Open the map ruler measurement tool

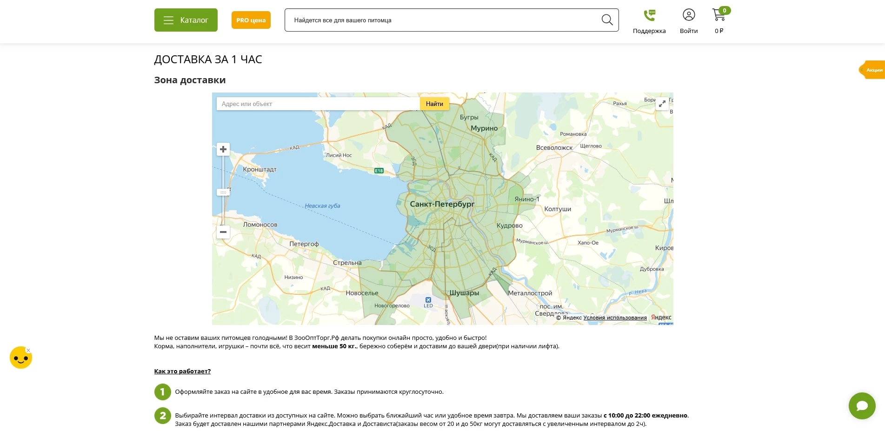223,191
